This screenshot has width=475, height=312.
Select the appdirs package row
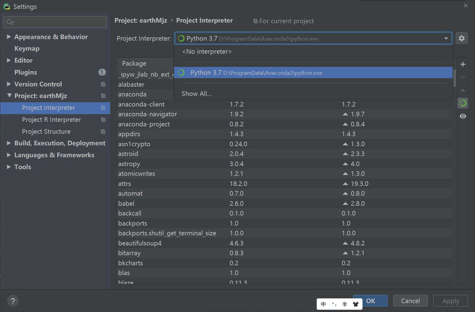[284, 134]
